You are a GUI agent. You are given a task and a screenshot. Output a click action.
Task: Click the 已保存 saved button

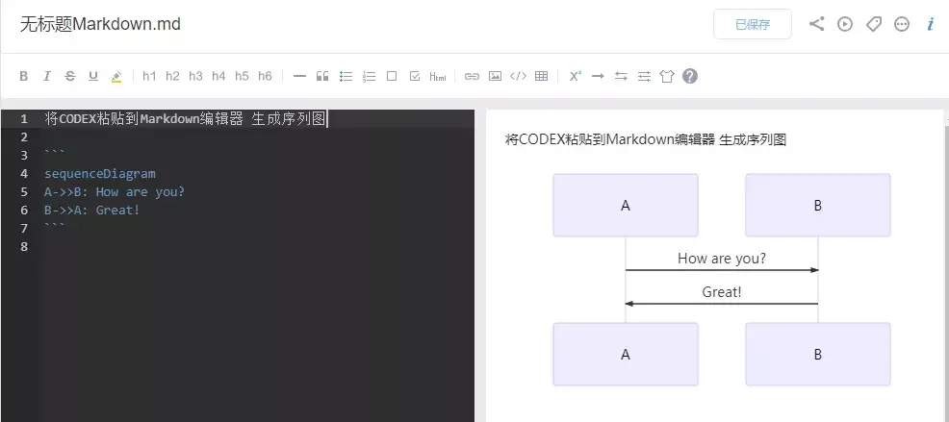(753, 24)
